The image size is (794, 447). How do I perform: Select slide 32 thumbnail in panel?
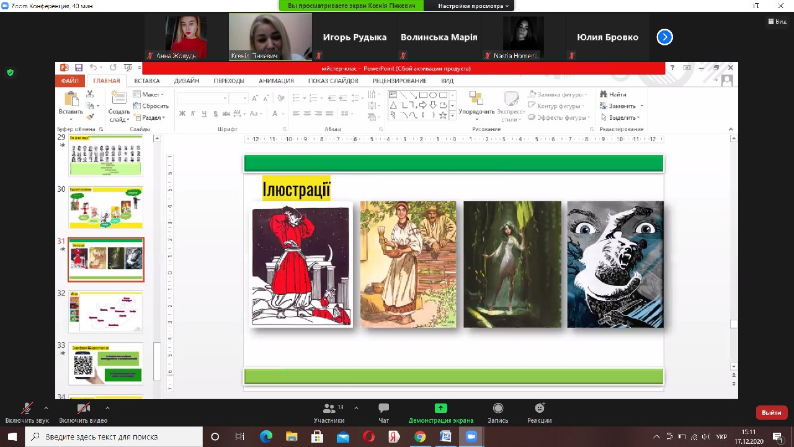click(x=105, y=311)
